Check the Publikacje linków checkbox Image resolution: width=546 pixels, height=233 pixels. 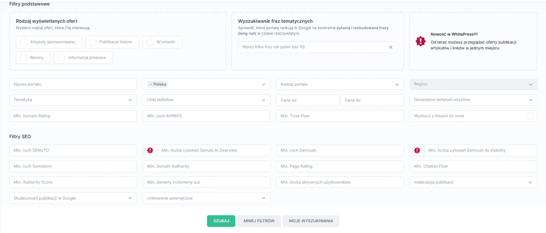point(93,42)
